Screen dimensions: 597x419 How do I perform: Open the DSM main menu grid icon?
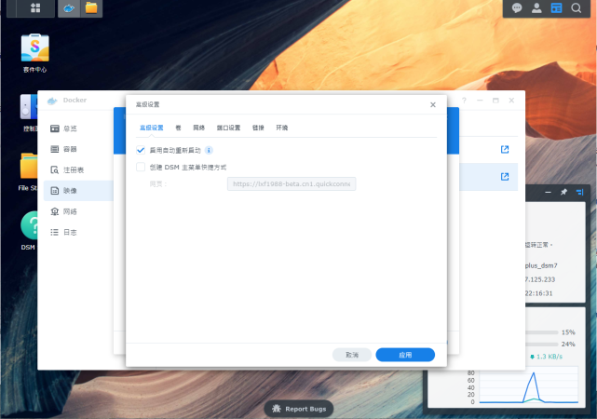35,8
